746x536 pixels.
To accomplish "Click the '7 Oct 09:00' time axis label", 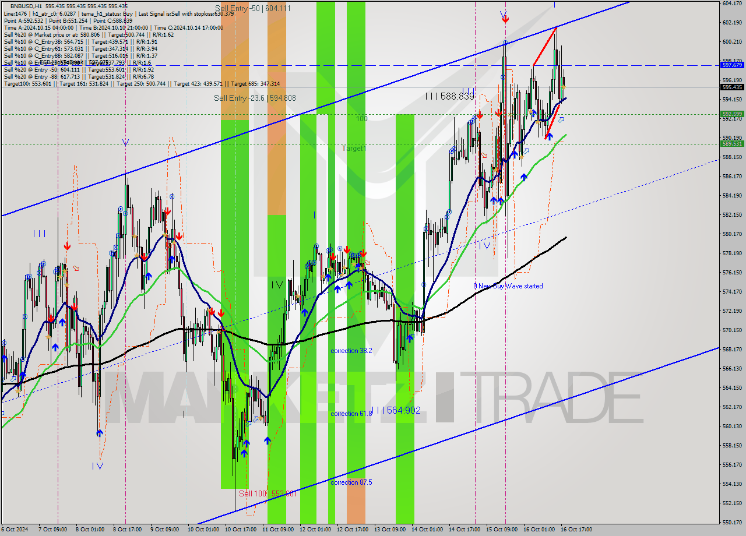I will [x=52, y=530].
